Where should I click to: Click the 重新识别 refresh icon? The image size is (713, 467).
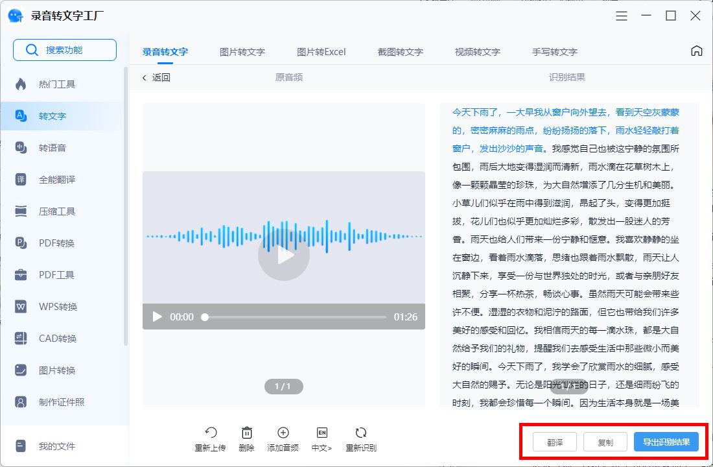point(361,433)
